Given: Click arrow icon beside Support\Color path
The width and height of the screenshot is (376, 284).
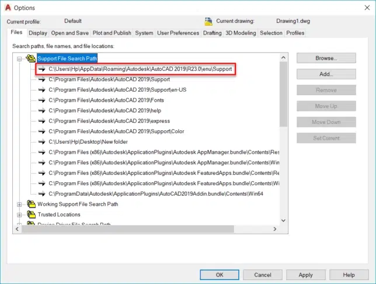Looking at the screenshot, I should 41,131.
